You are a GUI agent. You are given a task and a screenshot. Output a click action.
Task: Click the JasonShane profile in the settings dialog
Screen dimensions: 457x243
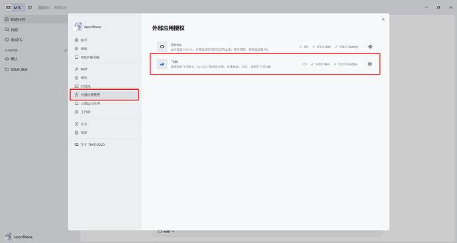(x=87, y=26)
